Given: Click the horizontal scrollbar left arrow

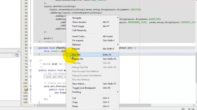Looking at the screenshot, I should [x=35, y=105].
